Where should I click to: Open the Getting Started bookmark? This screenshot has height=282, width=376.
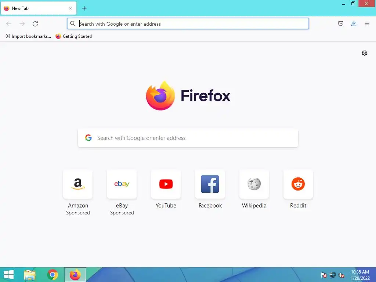click(73, 36)
